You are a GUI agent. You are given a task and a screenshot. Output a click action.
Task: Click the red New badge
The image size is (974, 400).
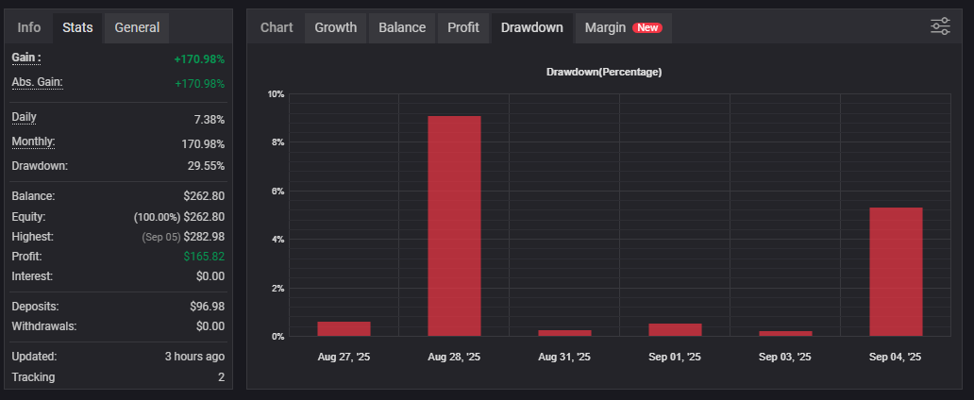647,28
